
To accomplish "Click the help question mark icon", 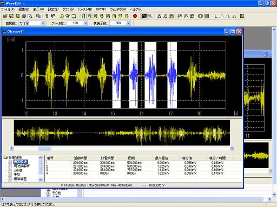I will (x=47, y=16).
